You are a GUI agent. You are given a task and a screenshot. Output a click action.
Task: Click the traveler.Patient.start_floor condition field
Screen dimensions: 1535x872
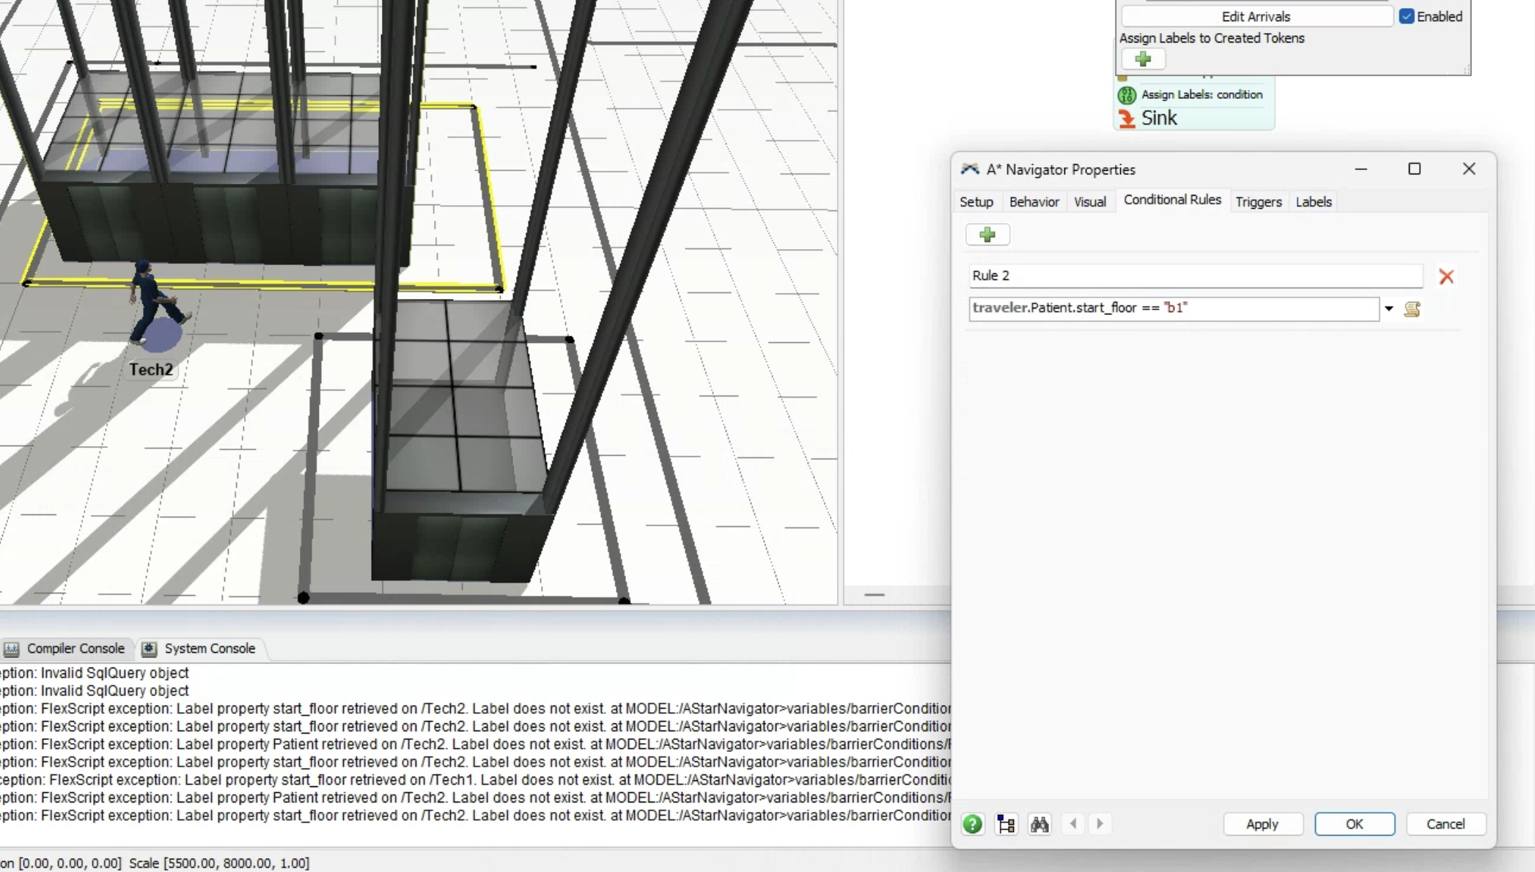(1173, 308)
